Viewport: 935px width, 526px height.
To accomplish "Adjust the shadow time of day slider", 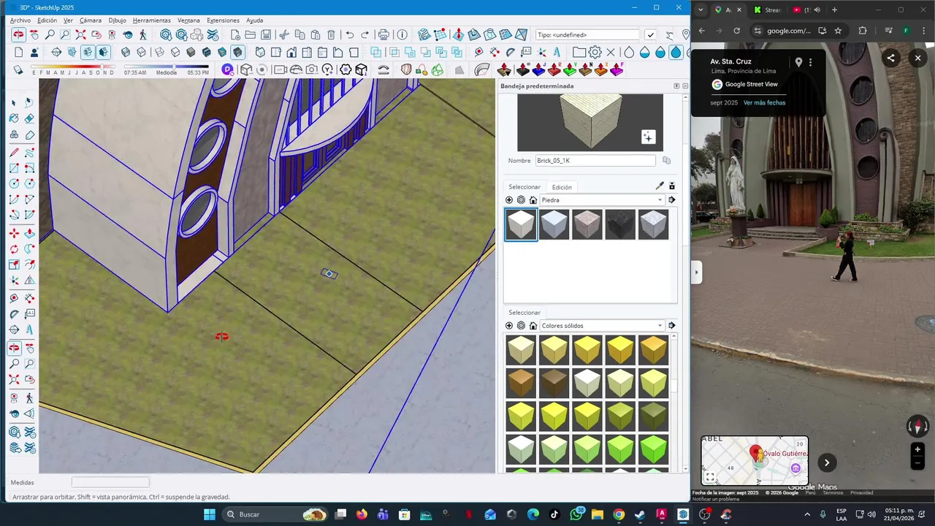I will click(167, 67).
